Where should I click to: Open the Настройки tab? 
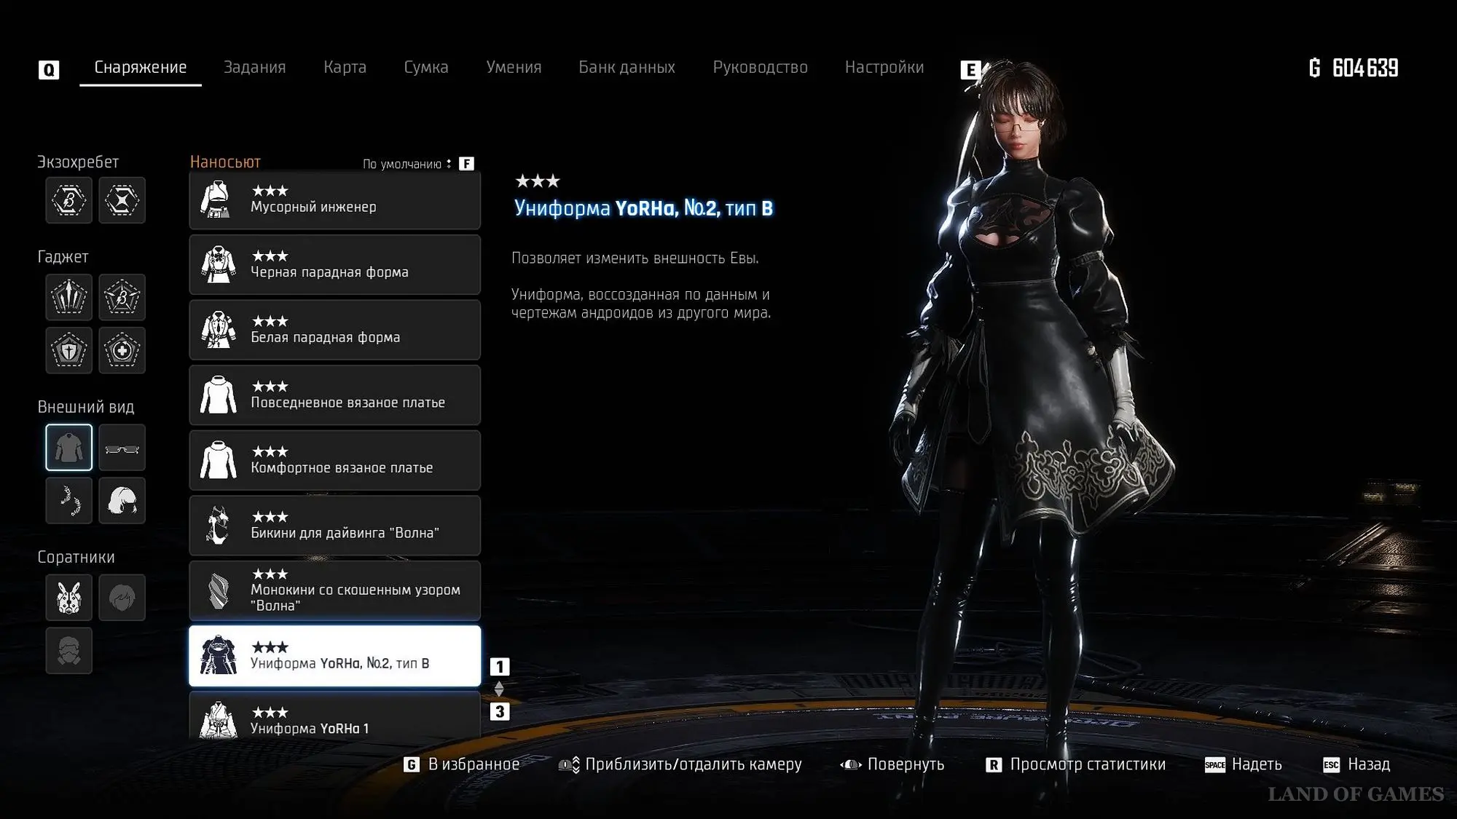point(884,68)
